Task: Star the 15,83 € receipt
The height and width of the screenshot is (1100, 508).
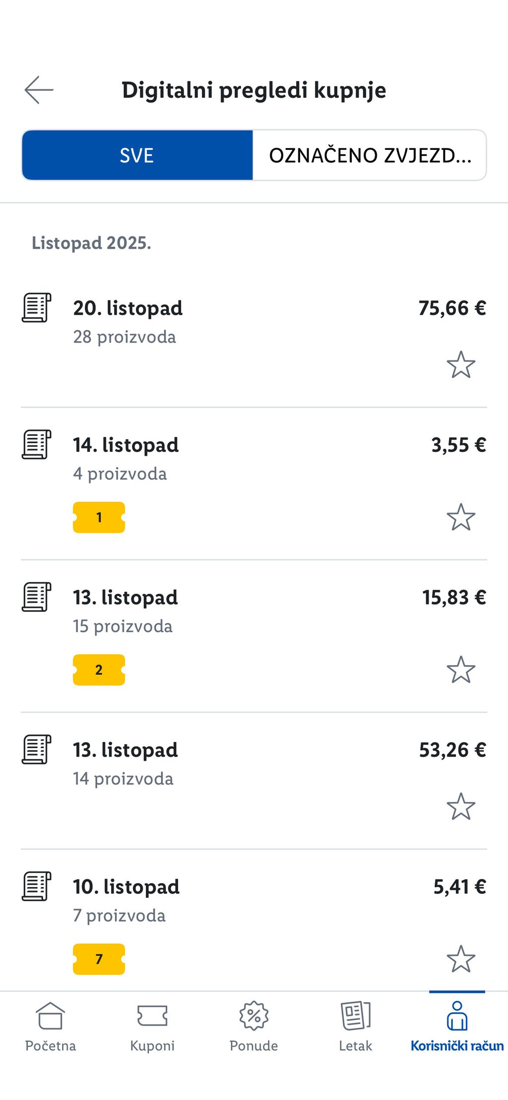Action: click(461, 670)
